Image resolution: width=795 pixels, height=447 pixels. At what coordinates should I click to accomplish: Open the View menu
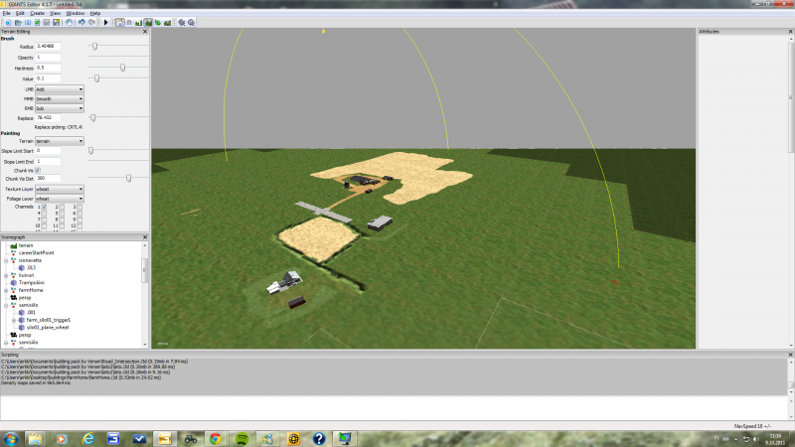(55, 13)
